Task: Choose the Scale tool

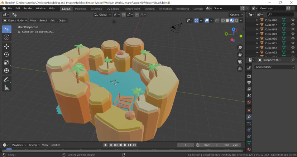Action: tap(6, 62)
